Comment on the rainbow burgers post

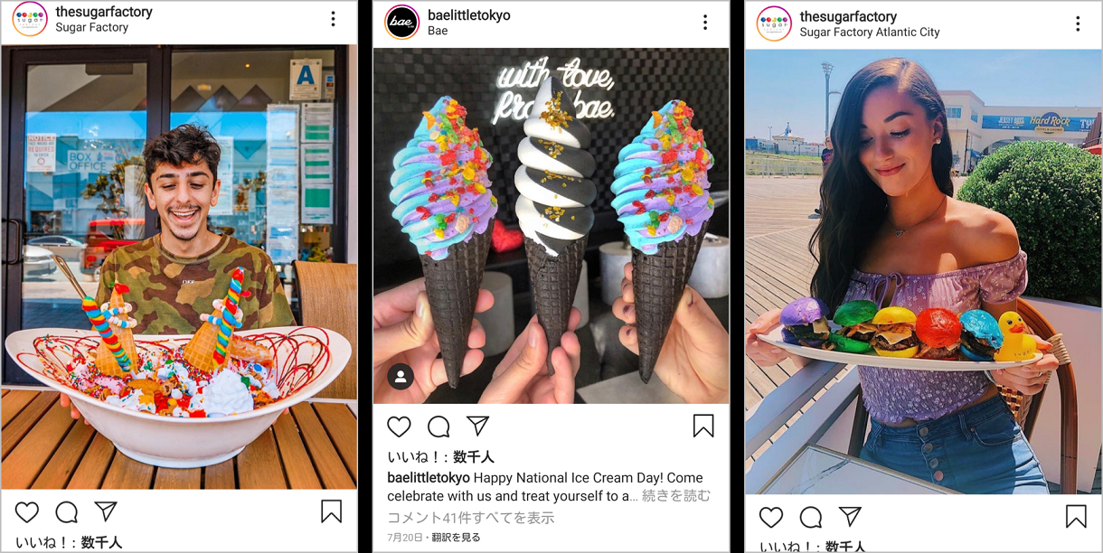click(811, 517)
